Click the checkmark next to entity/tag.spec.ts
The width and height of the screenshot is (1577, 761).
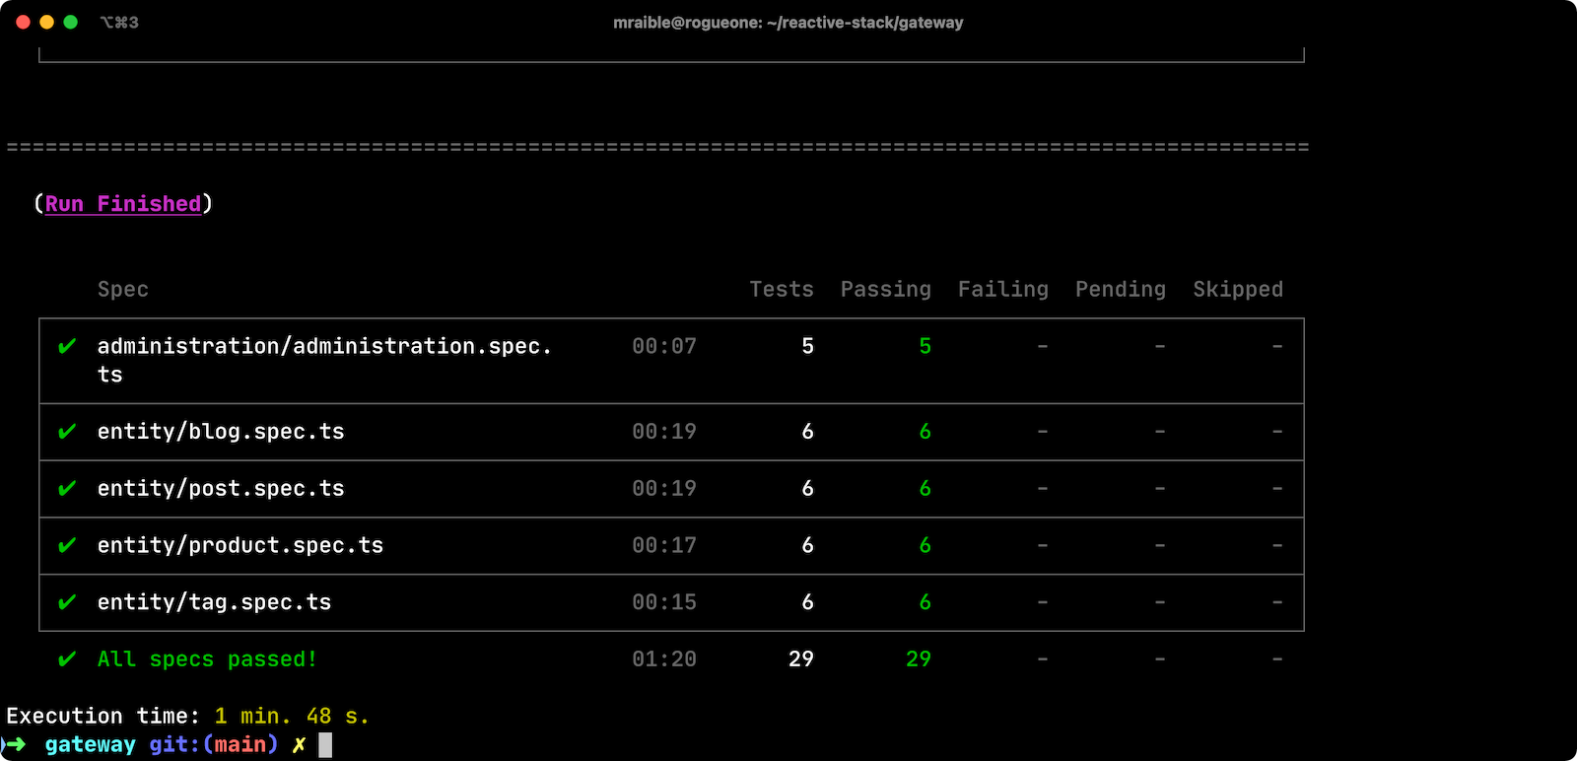tap(67, 602)
